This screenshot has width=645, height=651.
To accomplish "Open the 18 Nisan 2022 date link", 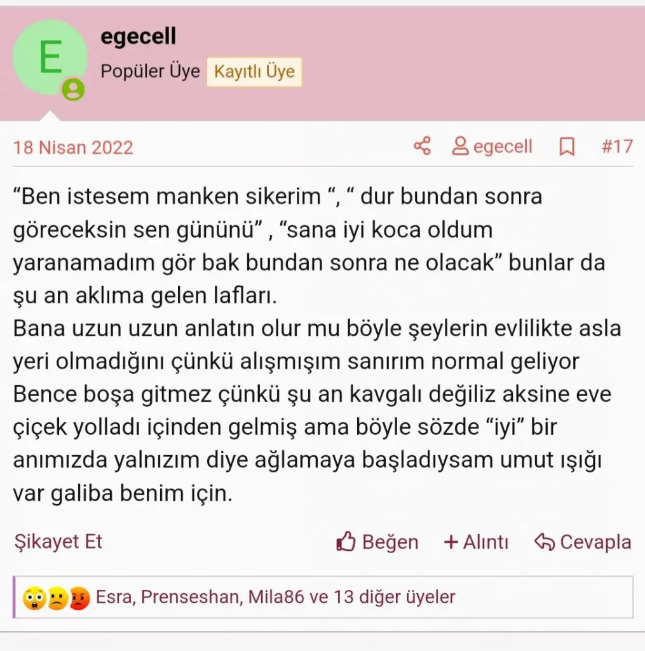I will 73,147.
